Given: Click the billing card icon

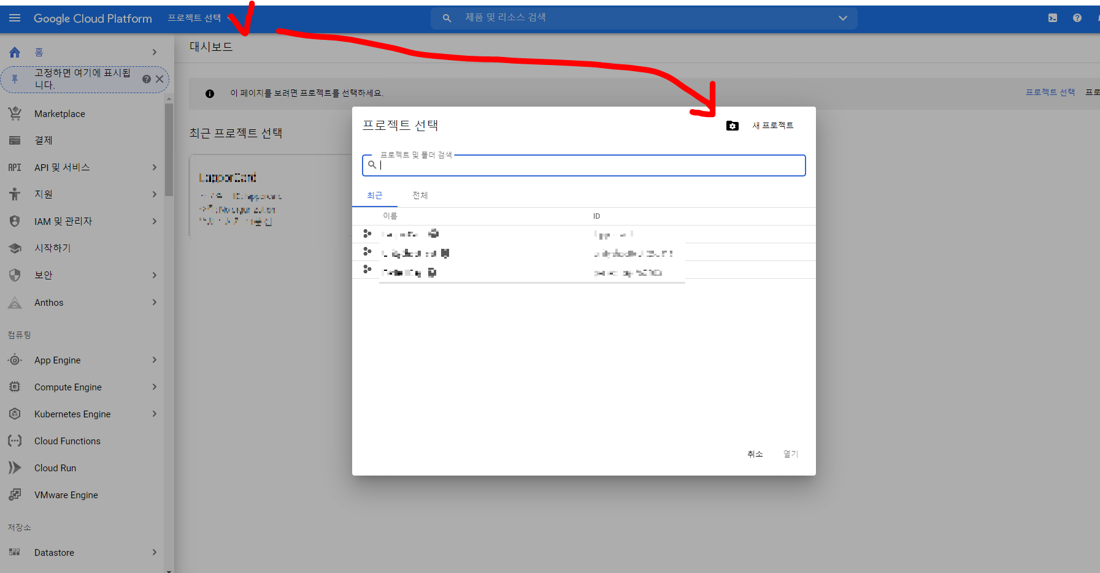Looking at the screenshot, I should click(15, 140).
